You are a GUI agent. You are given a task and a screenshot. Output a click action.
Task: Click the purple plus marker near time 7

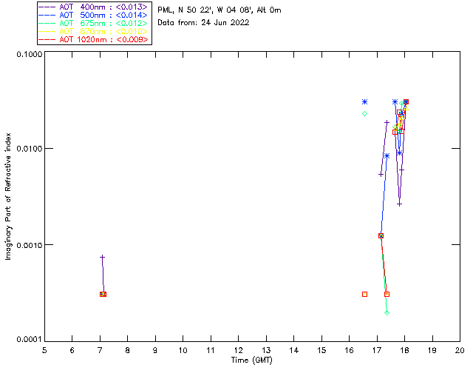[x=102, y=257]
